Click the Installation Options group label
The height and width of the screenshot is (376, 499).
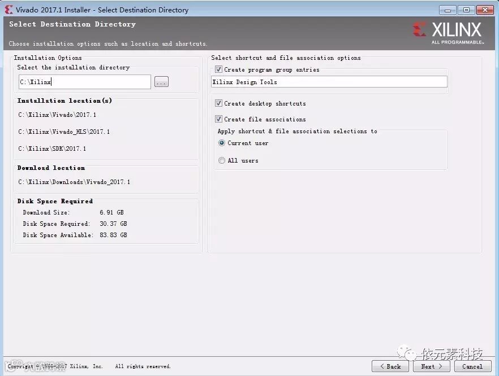48,58
